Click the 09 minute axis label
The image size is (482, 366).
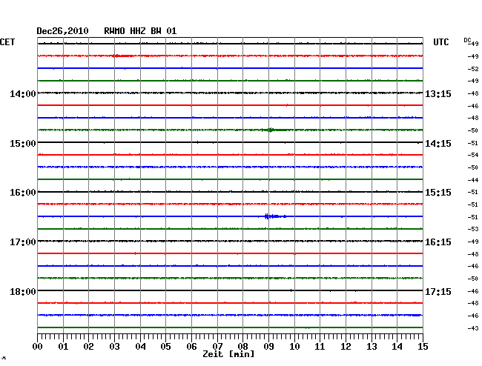tap(268, 347)
